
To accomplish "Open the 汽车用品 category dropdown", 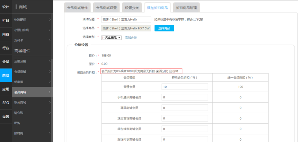I will pos(111,38).
